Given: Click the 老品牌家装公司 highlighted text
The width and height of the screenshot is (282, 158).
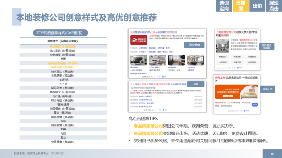Looking at the screenshot, I should pos(148,126).
